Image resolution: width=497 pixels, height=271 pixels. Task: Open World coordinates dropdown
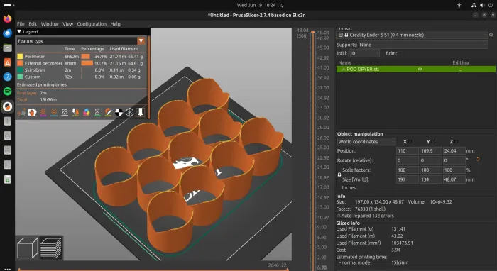click(x=366, y=141)
